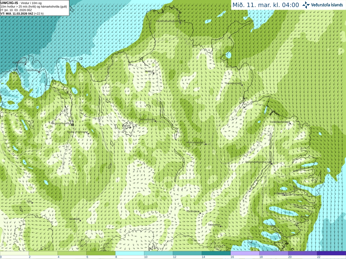The width and height of the screenshot is (346, 259).
Task: Click the 2–4 m/s light green legend swatch
Action: click(x=43, y=253)
